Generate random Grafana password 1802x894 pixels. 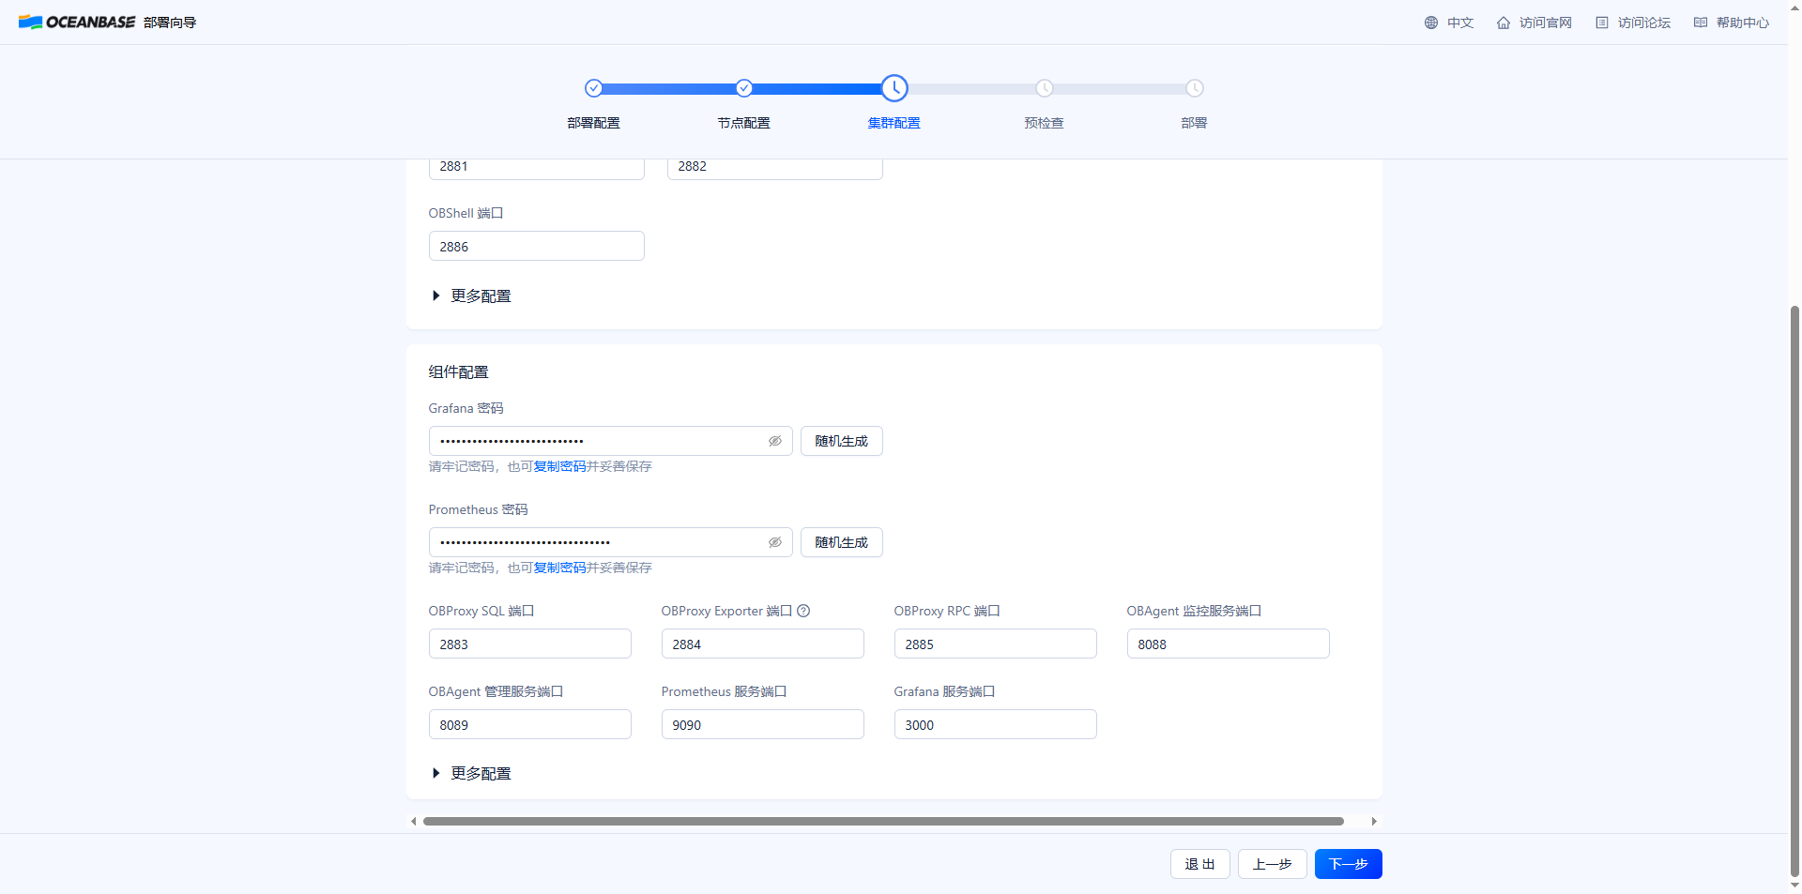pyautogui.click(x=842, y=441)
